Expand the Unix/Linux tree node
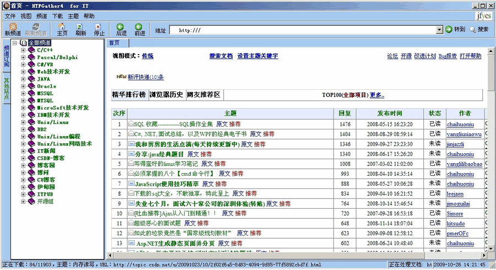496x270 pixels. click(x=23, y=122)
